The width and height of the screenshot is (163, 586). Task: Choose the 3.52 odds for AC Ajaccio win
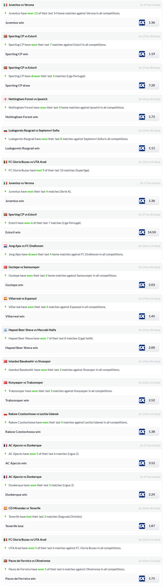pyautogui.click(x=152, y=463)
